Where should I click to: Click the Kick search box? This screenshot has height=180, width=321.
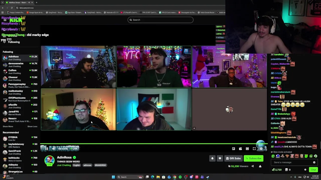coord(160,20)
